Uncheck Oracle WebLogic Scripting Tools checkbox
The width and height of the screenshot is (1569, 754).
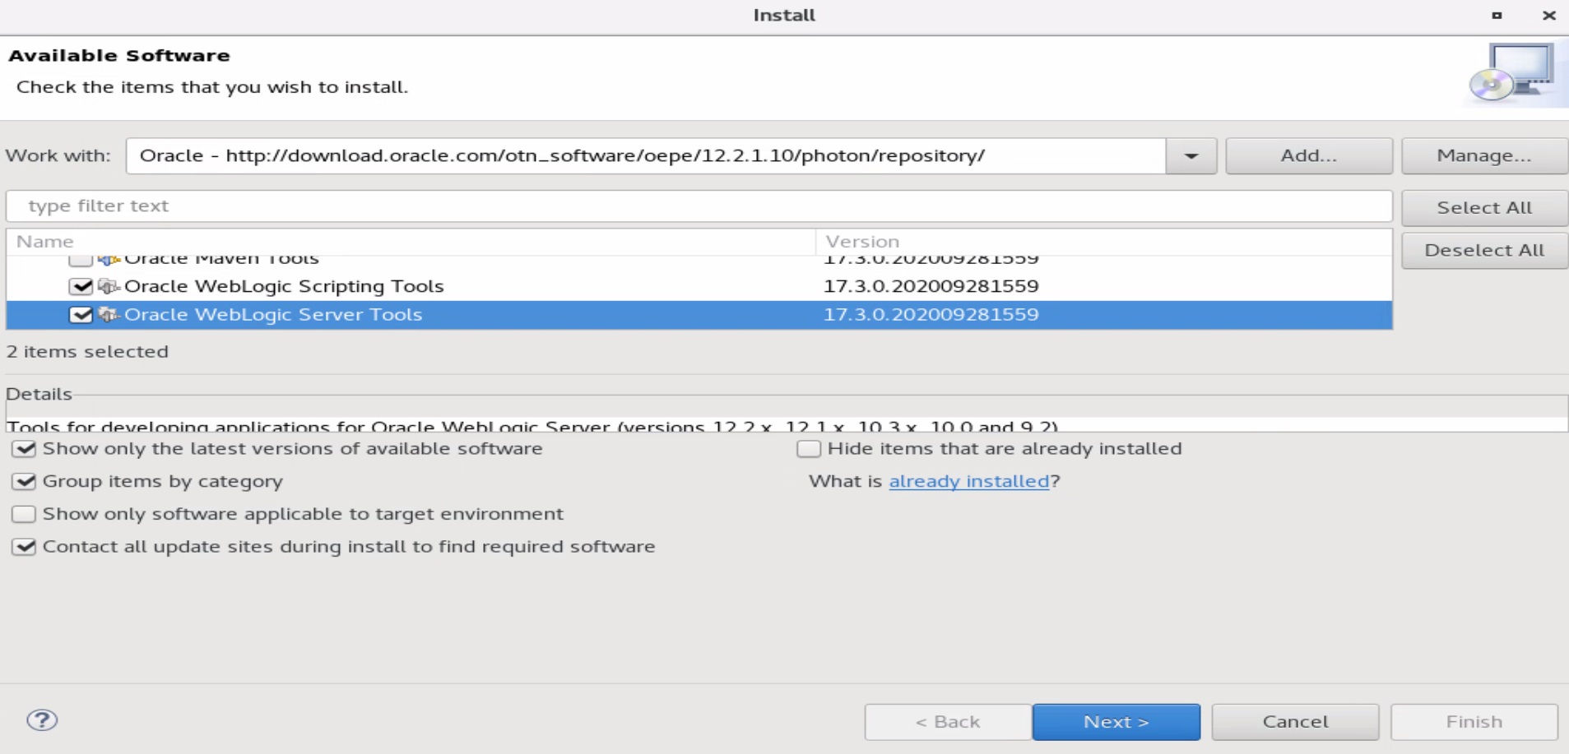(x=81, y=286)
